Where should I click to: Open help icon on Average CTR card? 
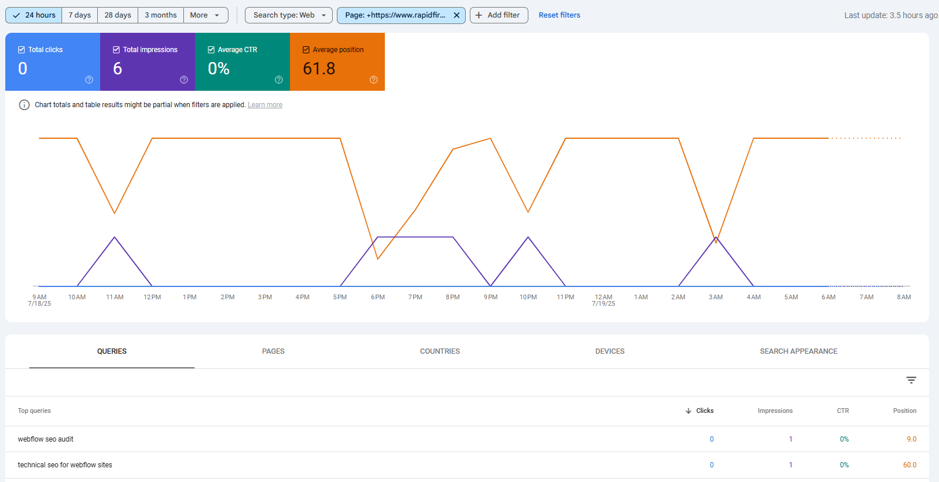[x=279, y=80]
